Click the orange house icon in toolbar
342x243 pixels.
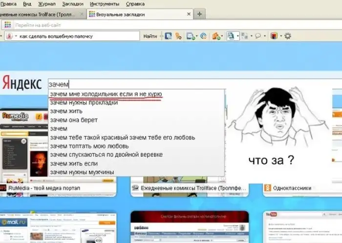pyautogui.click(x=216, y=36)
